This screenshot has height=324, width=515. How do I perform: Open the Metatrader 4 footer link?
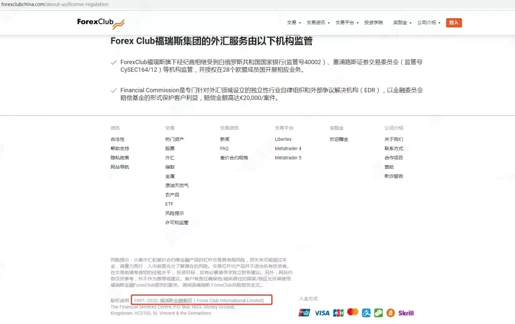288,148
